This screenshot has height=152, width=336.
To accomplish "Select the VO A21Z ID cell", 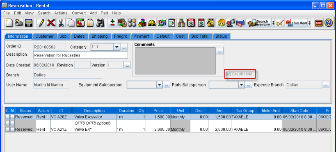I will [62, 129].
